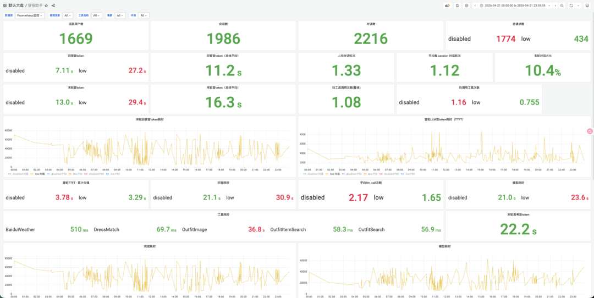Click the 穿搭助手 dashboard title
594x298 pixels.
(35, 5)
